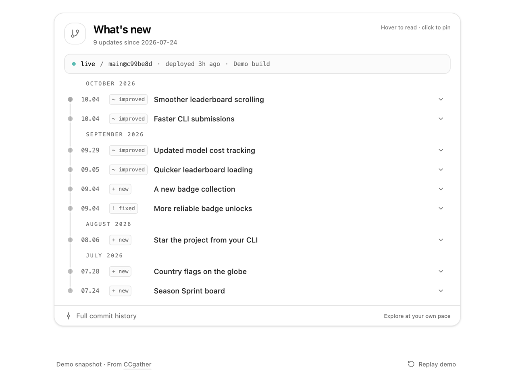Click the date 08.06 on the Star entry
This screenshot has width=516, height=384.
pos(90,240)
